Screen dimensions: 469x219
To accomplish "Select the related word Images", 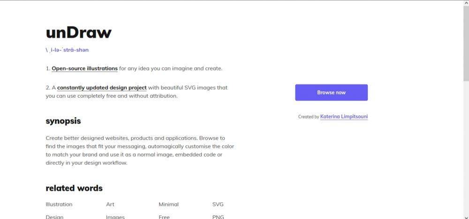I will (x=115, y=217).
